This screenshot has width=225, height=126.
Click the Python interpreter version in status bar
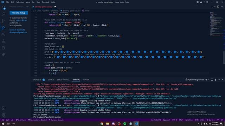click(x=200, y=120)
